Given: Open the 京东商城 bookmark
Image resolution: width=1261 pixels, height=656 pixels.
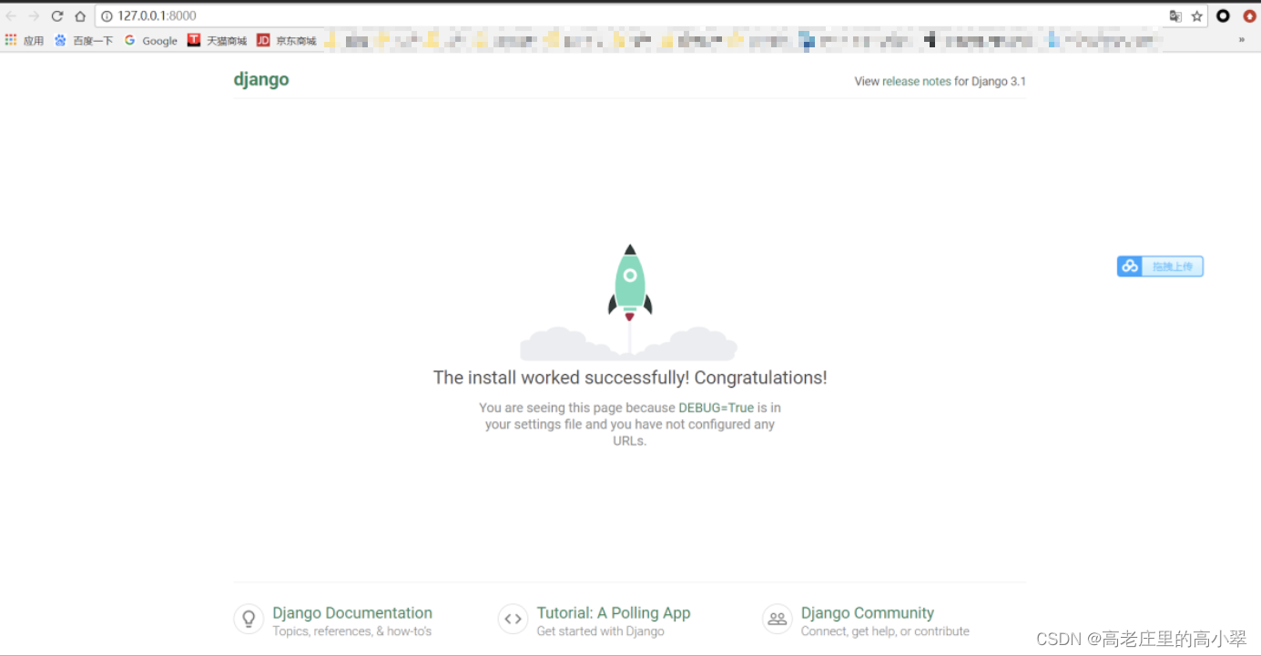Looking at the screenshot, I should pos(286,40).
